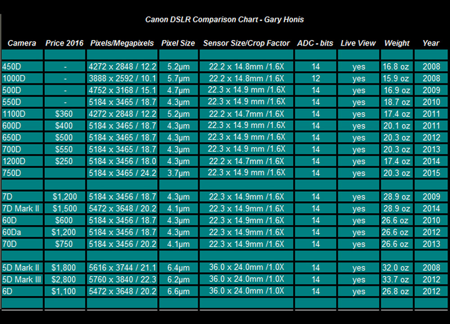Click the chart title 'Canon DSLR Comparison Chart - Gary Honis'
Image resolution: width=450 pixels, height=324 pixels.
point(225,19)
